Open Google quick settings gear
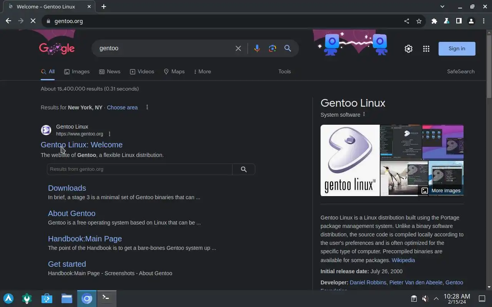The height and width of the screenshot is (307, 492). point(409,49)
